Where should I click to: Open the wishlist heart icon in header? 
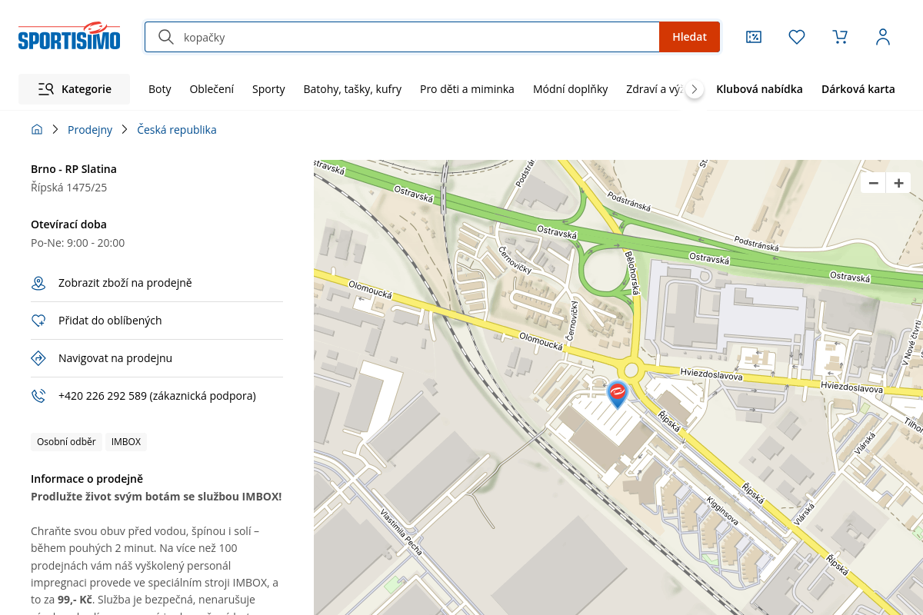pos(797,37)
